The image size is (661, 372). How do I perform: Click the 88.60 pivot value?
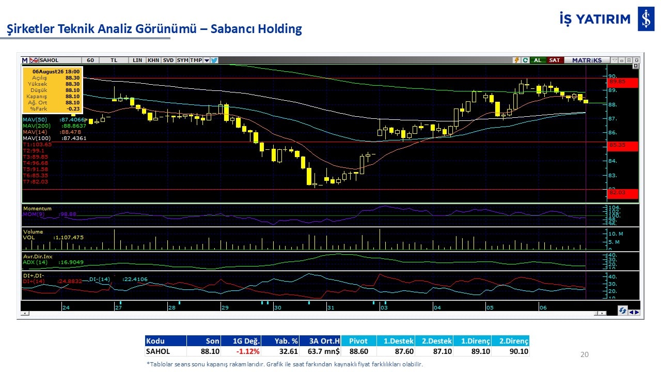click(358, 351)
